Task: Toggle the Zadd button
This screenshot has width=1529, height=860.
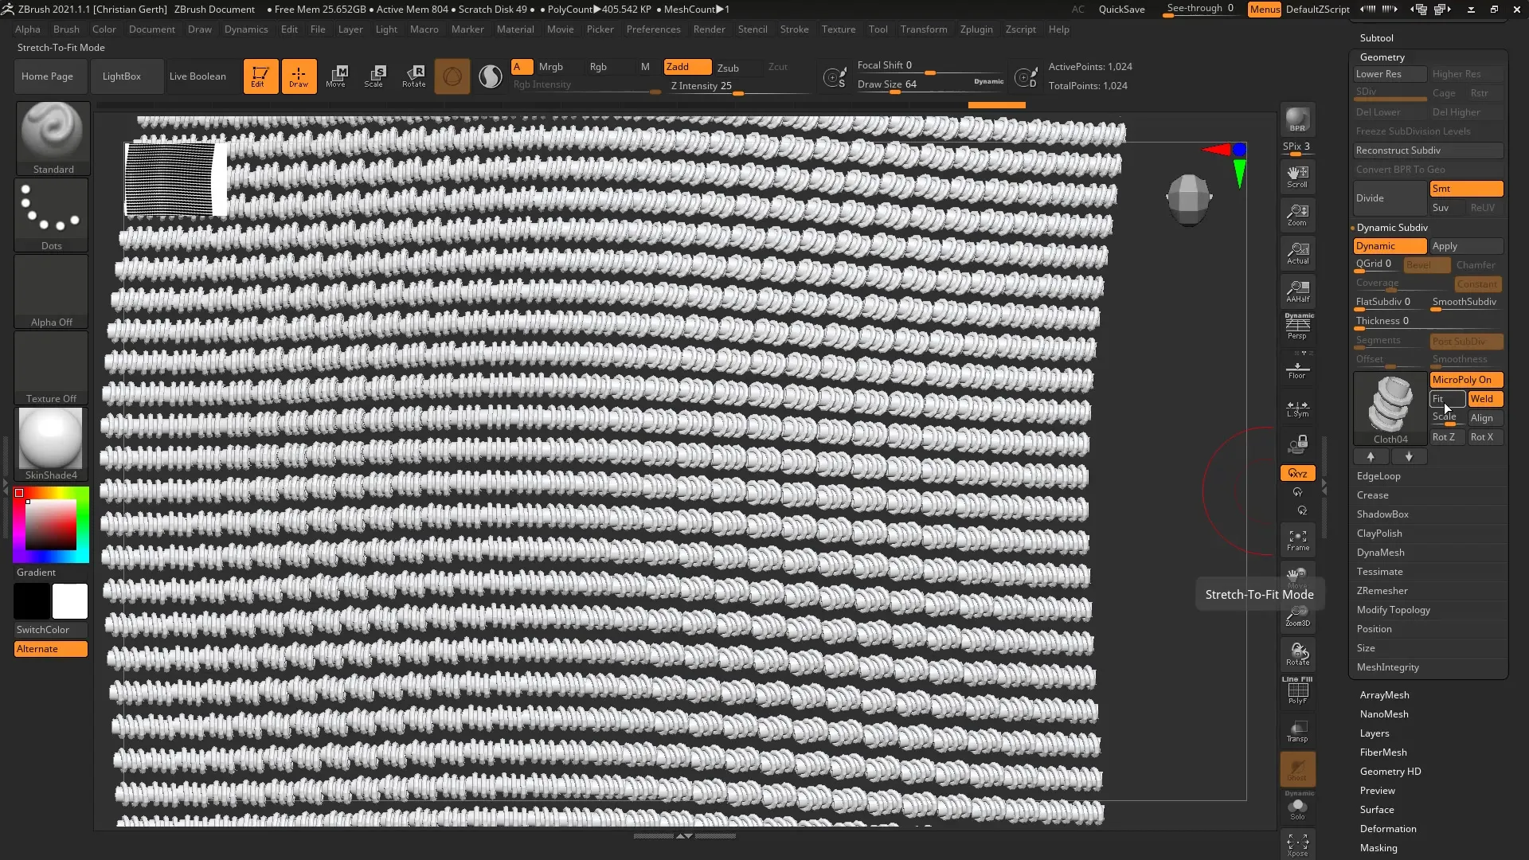Action: tap(687, 67)
